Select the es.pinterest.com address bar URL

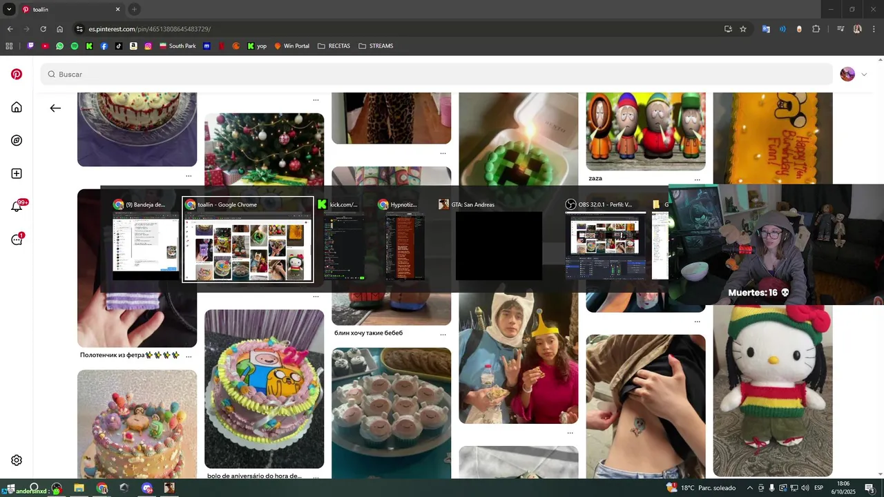tap(149, 29)
